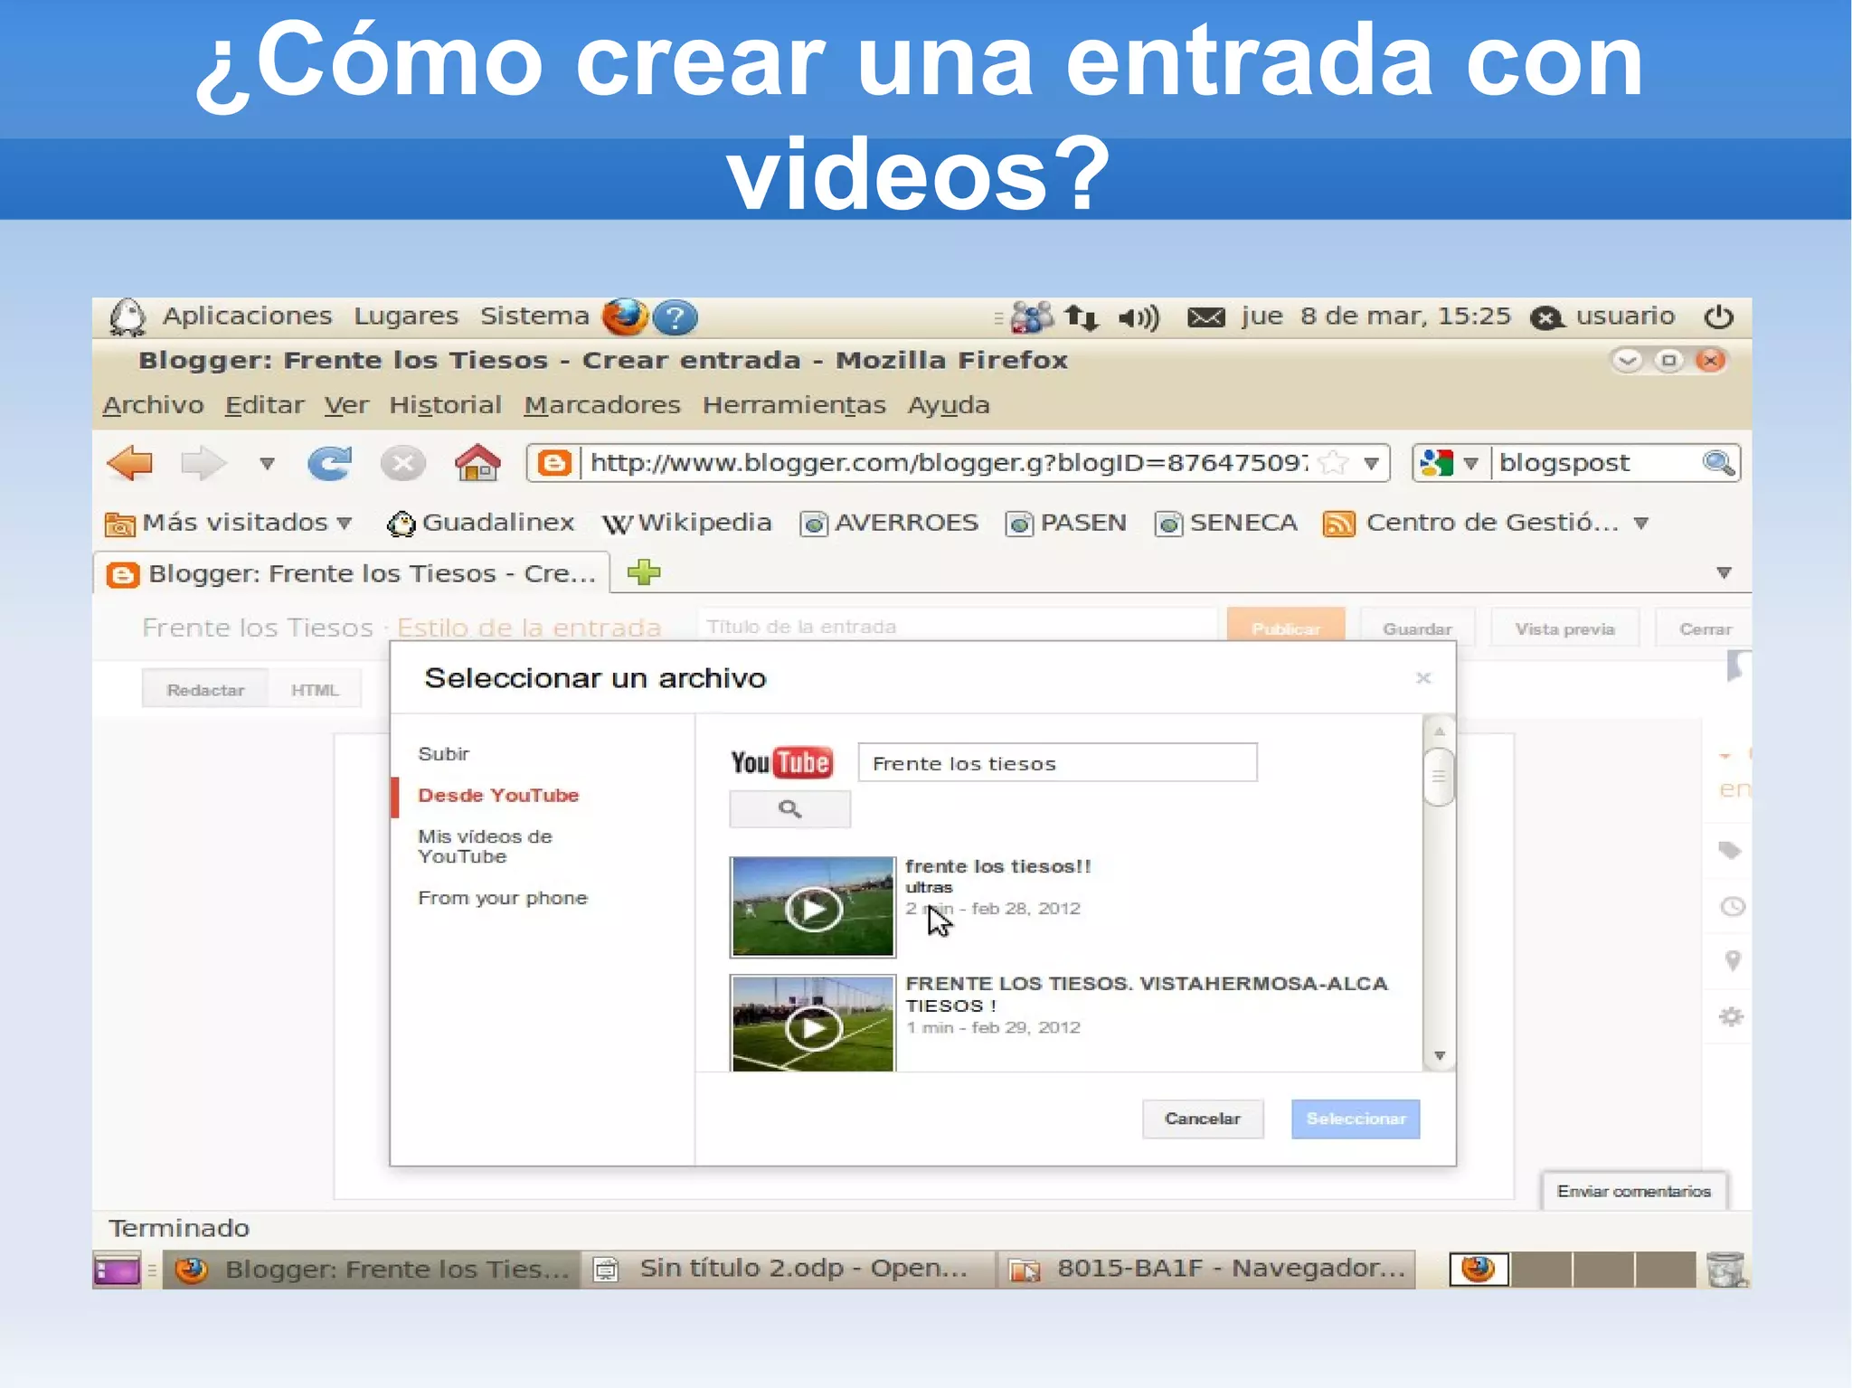Go to home page icon
Viewport: 1852px width, 1388px height.
coord(477,462)
